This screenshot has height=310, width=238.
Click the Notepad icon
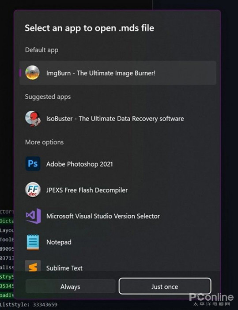tap(33, 242)
